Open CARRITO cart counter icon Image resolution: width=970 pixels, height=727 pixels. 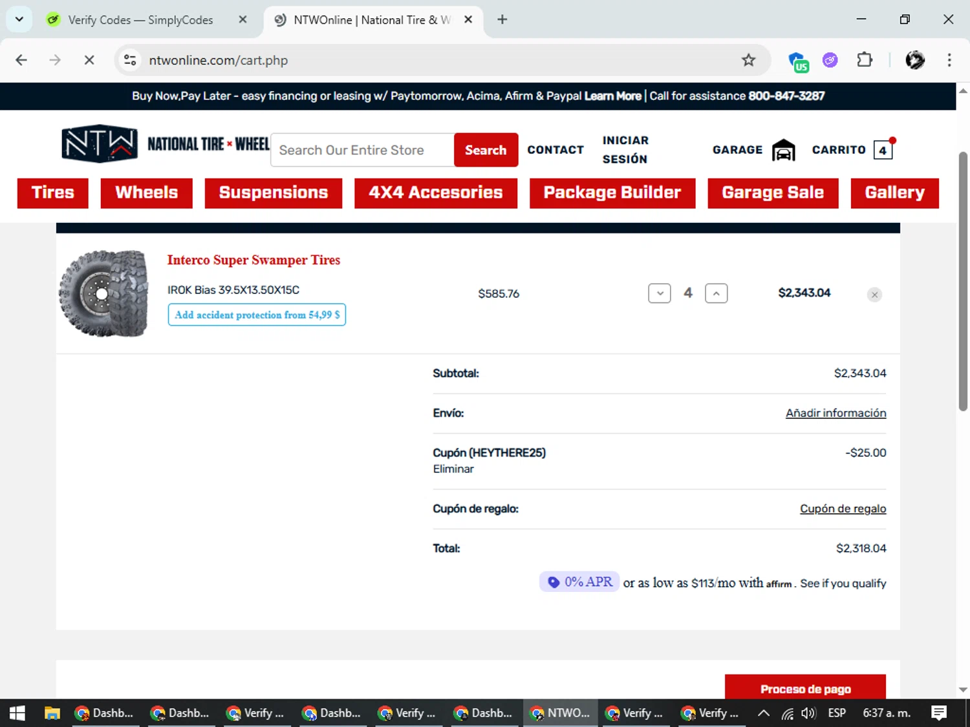pos(883,149)
